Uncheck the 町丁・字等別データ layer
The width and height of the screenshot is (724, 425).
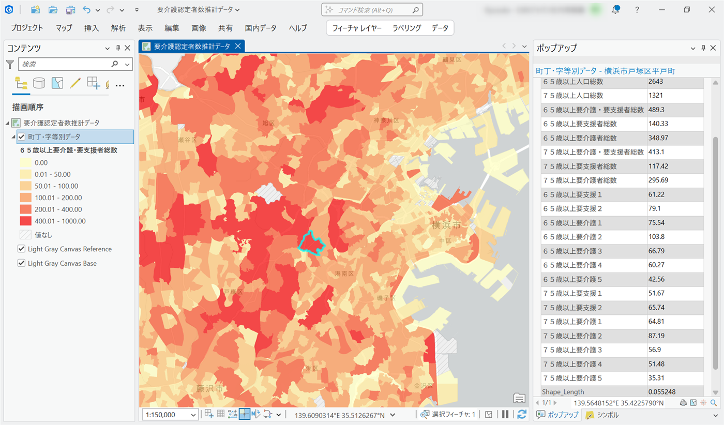pyautogui.click(x=21, y=136)
